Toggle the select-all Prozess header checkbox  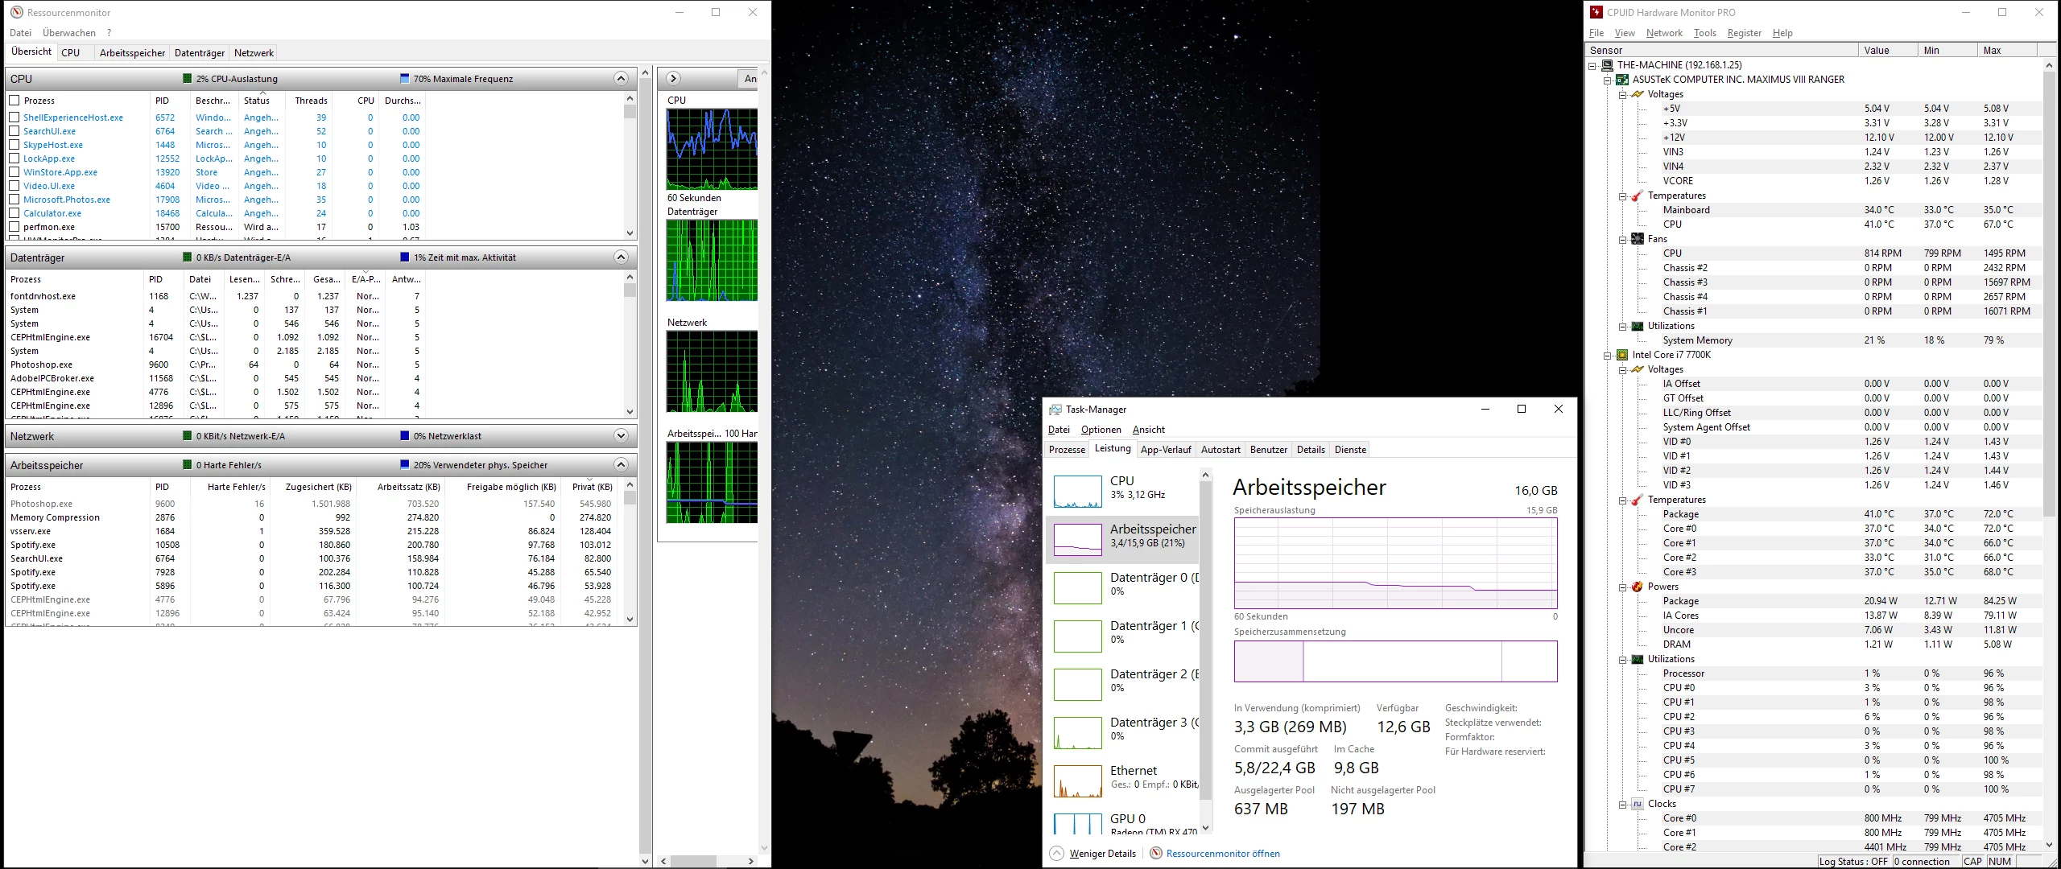tap(14, 101)
